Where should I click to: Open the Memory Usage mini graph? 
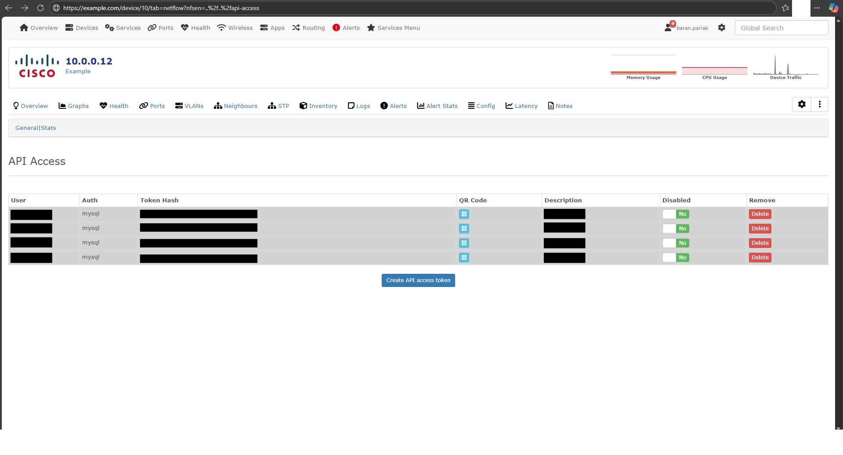[x=644, y=67]
